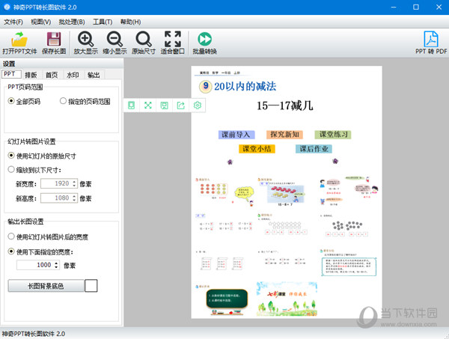Enable Scale to following size (缩放到以下尺寸)
The width and height of the screenshot is (449, 339).
[11, 170]
